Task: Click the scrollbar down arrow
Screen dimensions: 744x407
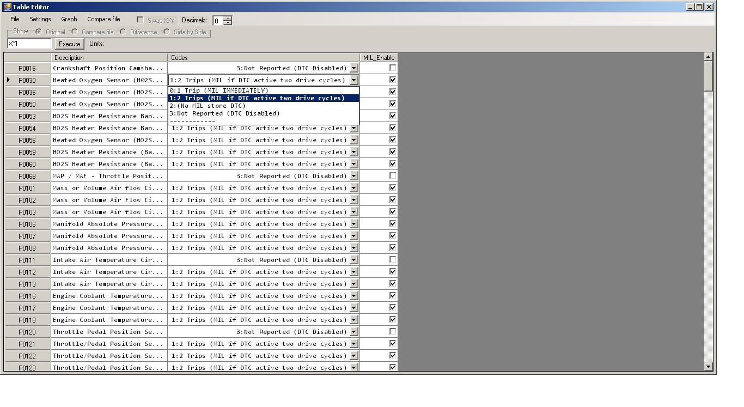Action: (708, 367)
